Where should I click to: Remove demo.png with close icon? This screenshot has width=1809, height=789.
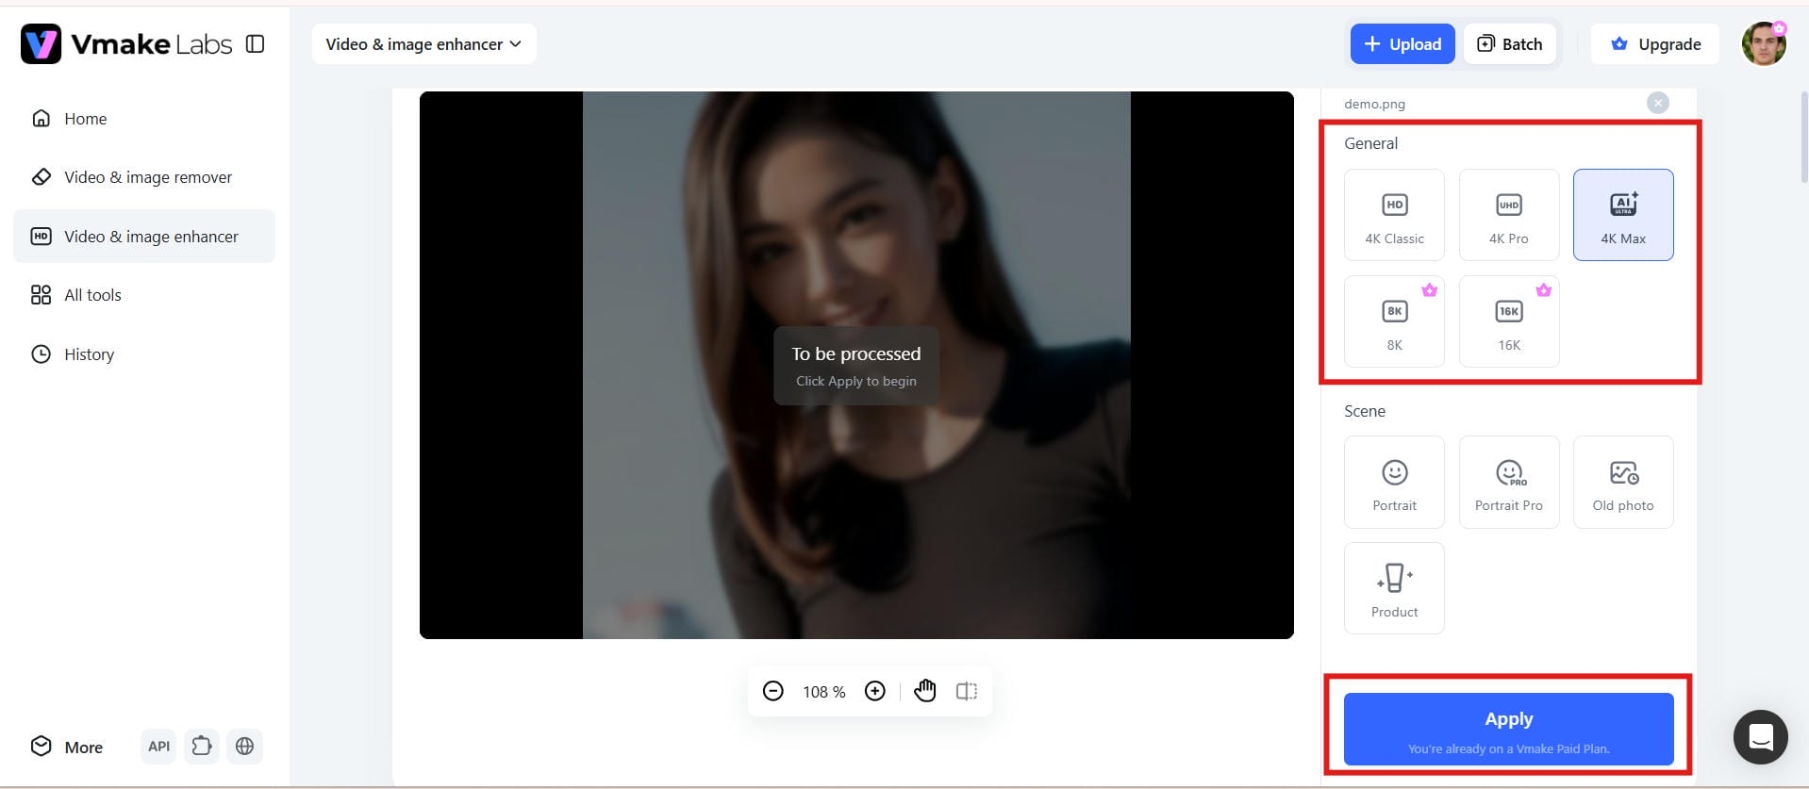pyautogui.click(x=1657, y=103)
